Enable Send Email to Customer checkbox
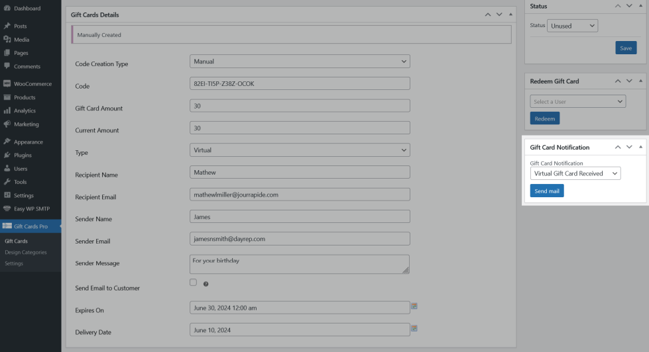649x352 pixels. pyautogui.click(x=194, y=283)
